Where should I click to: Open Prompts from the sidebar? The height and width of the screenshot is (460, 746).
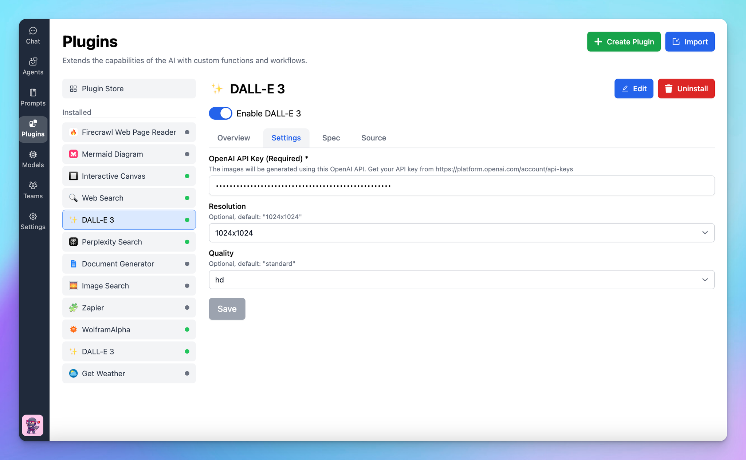(33, 98)
